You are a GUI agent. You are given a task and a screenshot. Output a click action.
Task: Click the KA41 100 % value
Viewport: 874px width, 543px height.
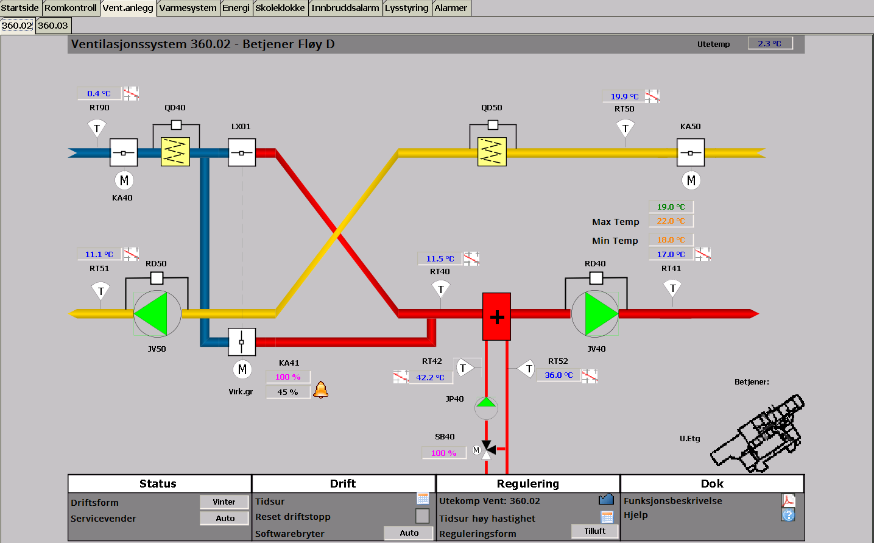click(288, 377)
